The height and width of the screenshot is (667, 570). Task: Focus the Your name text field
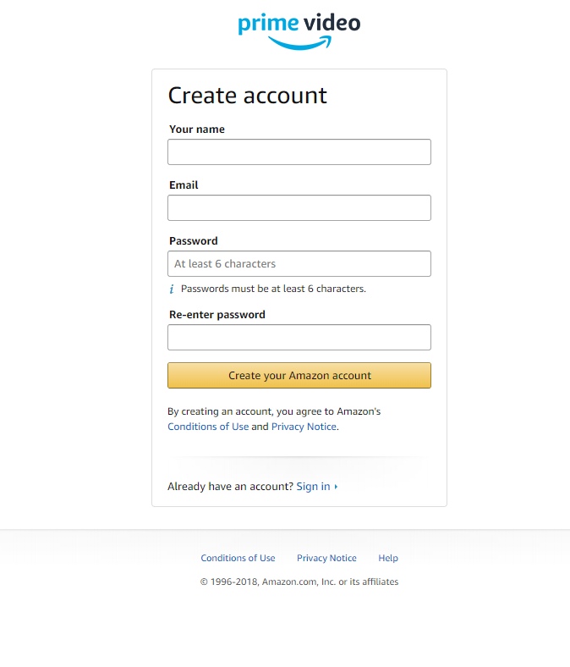click(x=299, y=152)
